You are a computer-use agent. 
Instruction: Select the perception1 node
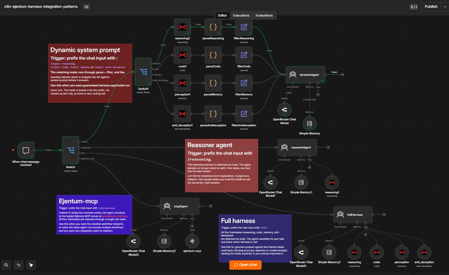[182, 82]
